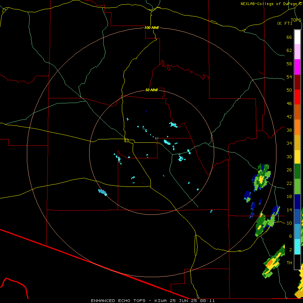
Task: Click the legend value 62
Action: click(289, 50)
